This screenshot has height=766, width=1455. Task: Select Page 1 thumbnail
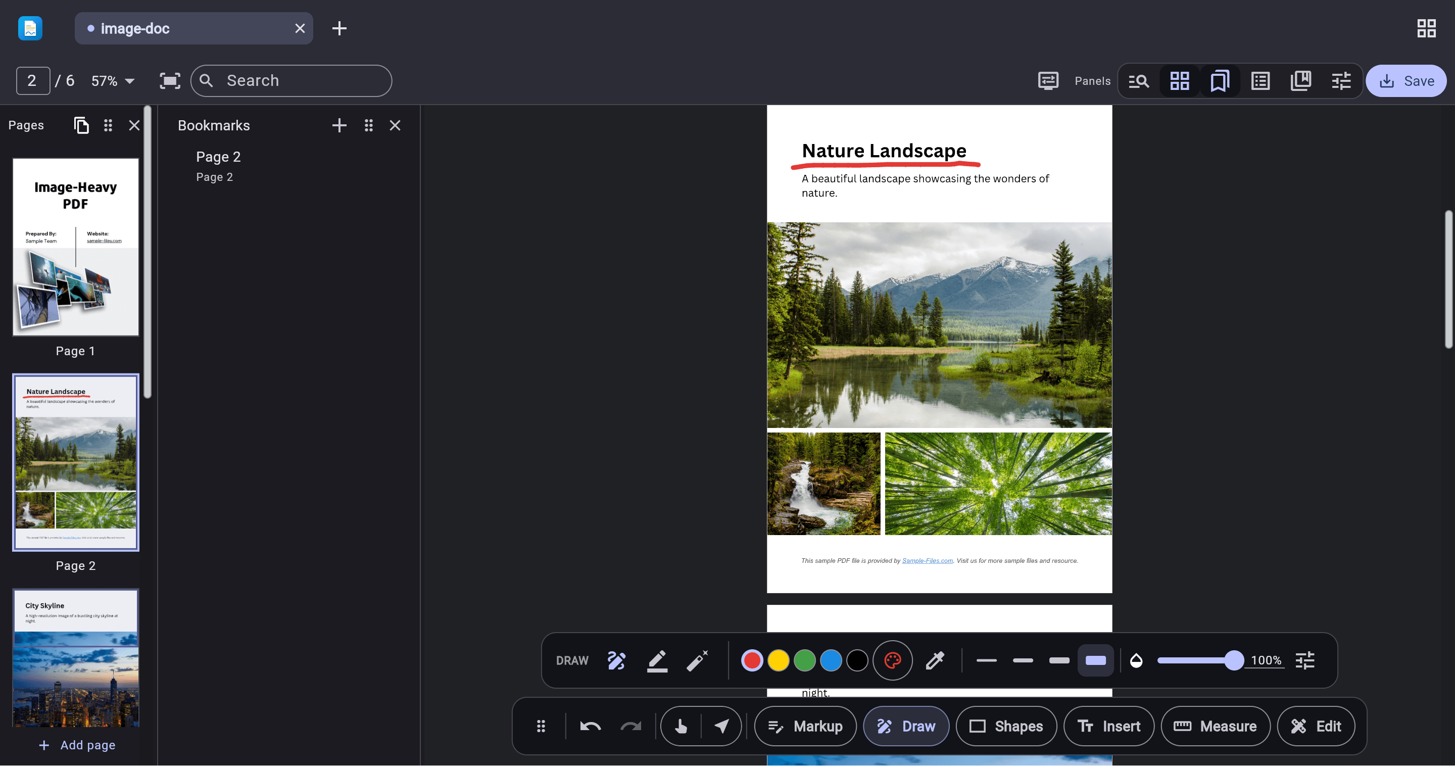(76, 248)
